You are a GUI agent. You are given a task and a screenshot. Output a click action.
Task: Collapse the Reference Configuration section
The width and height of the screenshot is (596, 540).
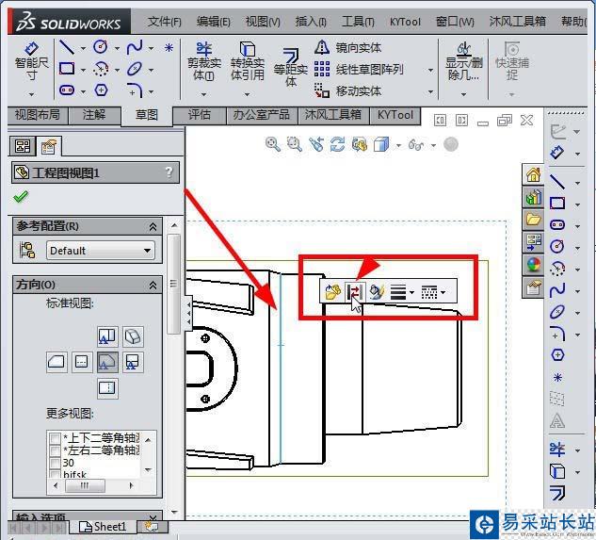point(153,227)
